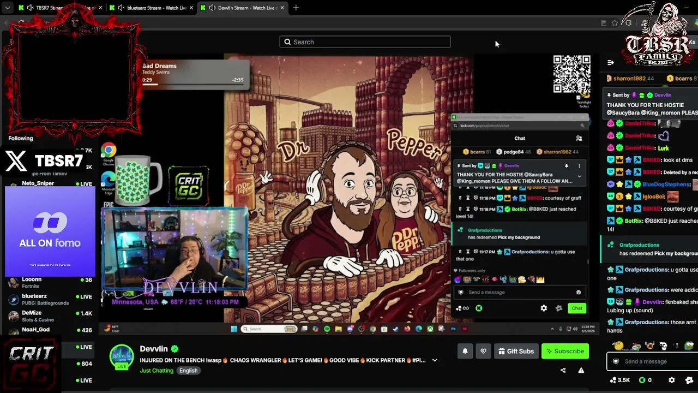
Task: Click the Send a message field in popout chat
Action: [x=520, y=292]
